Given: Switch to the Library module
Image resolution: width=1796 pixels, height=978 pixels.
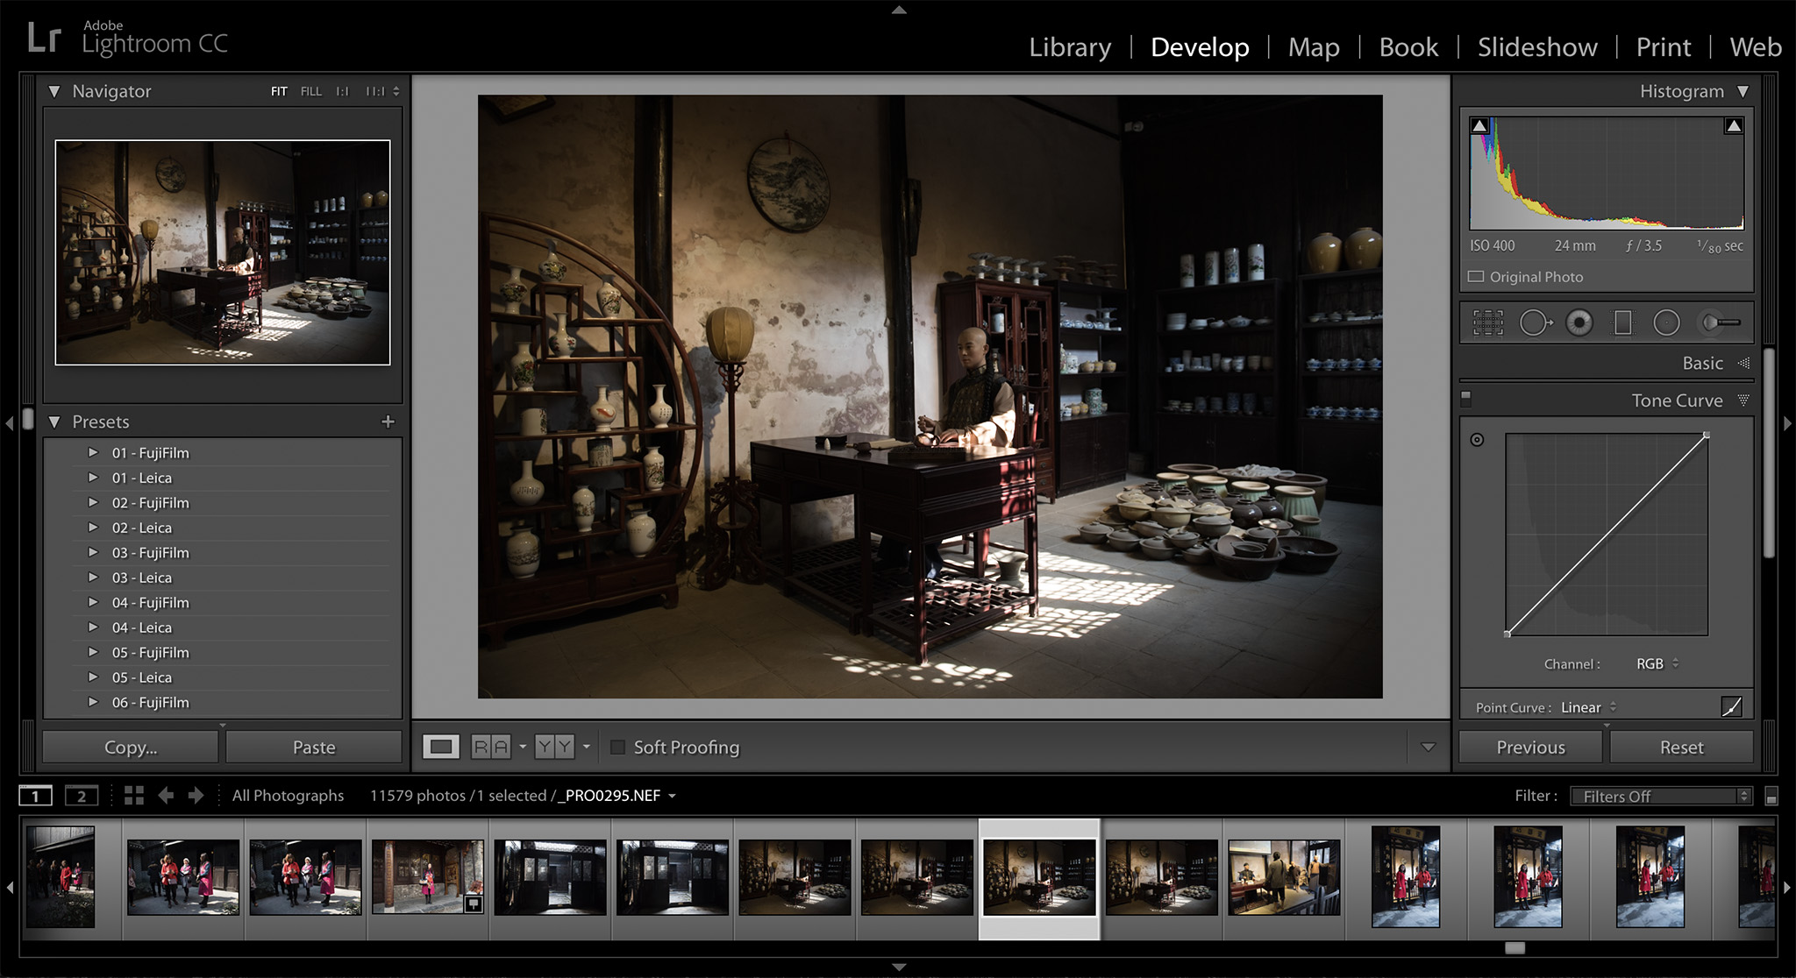Looking at the screenshot, I should 1069,47.
